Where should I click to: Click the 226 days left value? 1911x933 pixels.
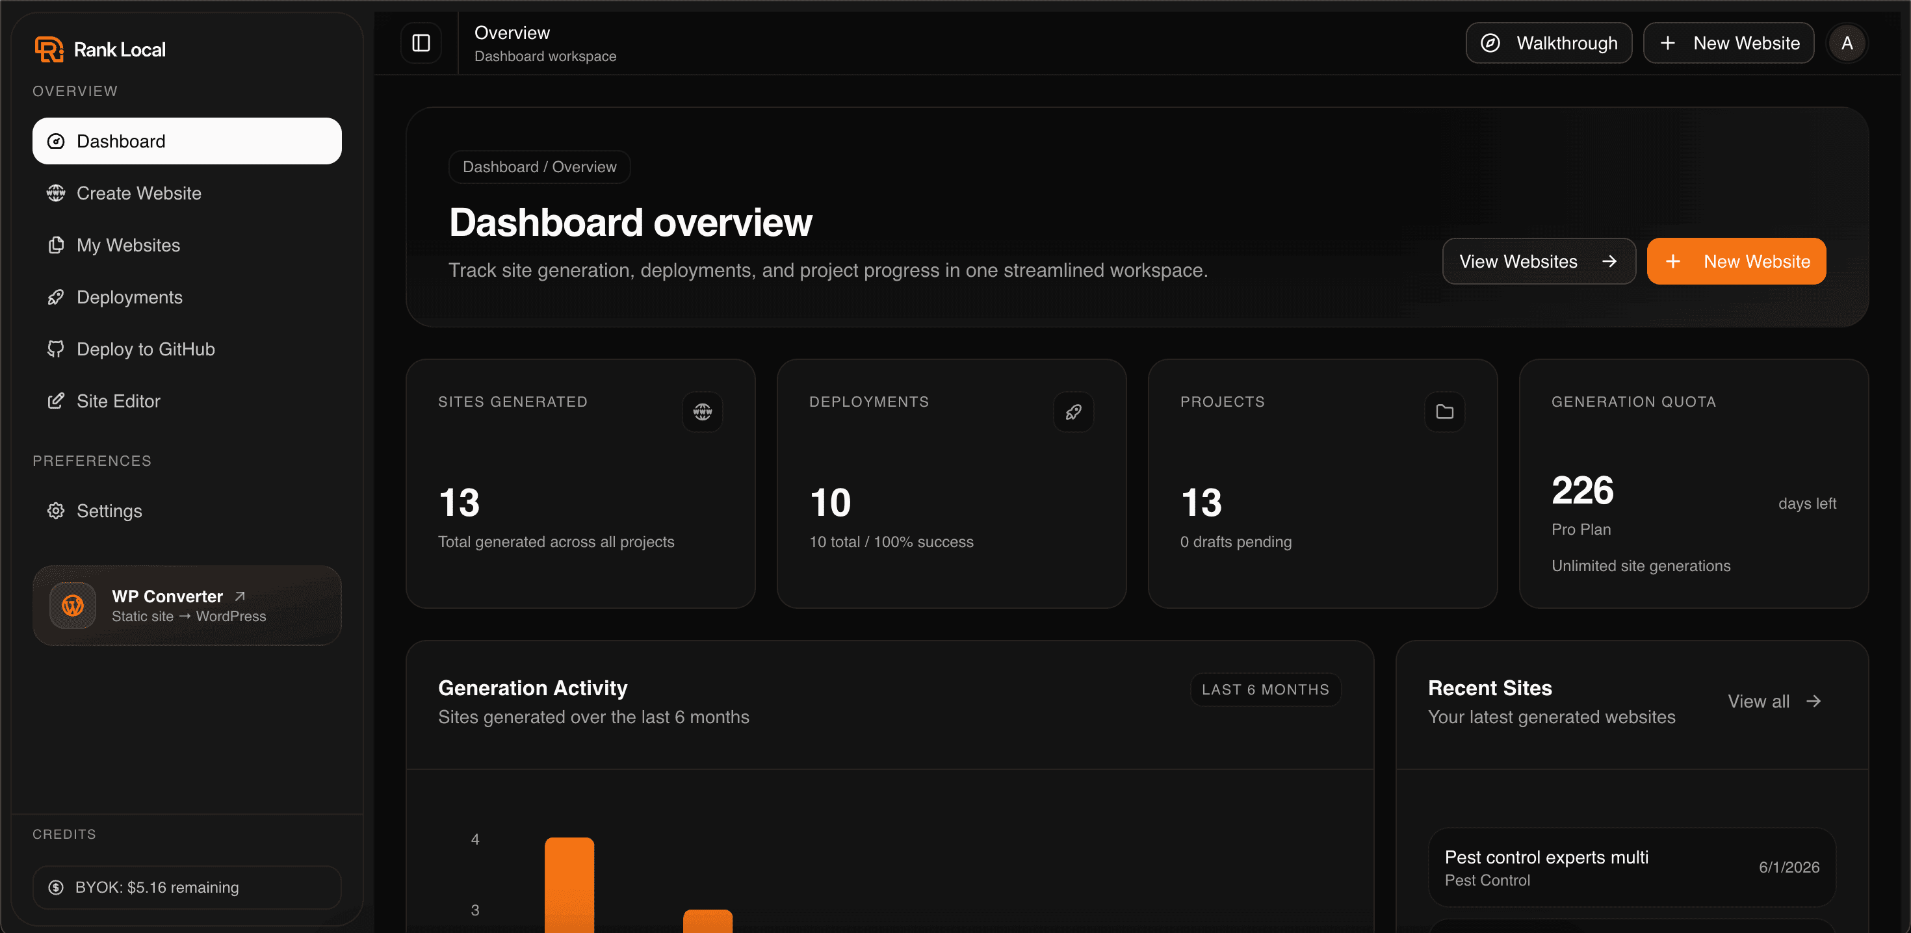point(1582,491)
